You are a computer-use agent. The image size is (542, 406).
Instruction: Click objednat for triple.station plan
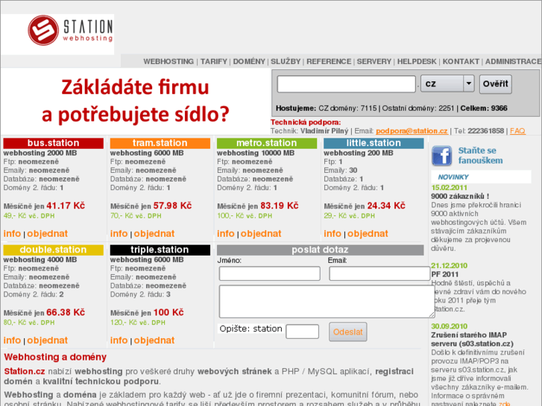coord(154,340)
